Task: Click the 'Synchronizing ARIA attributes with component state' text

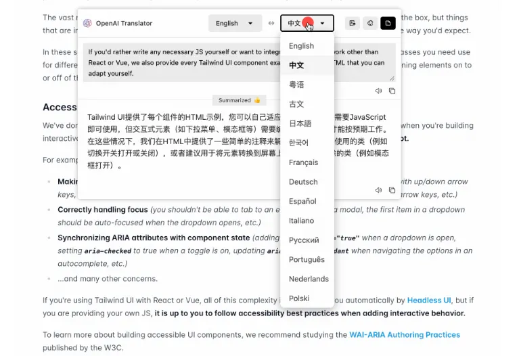Action: pos(154,238)
